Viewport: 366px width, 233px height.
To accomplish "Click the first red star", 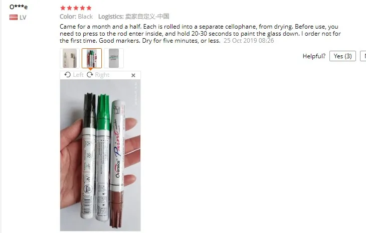I will point(63,8).
